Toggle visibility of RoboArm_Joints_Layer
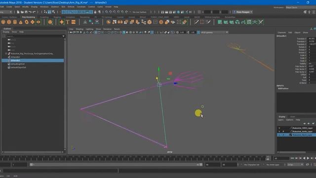This screenshot has width=316, height=178. point(279,132)
